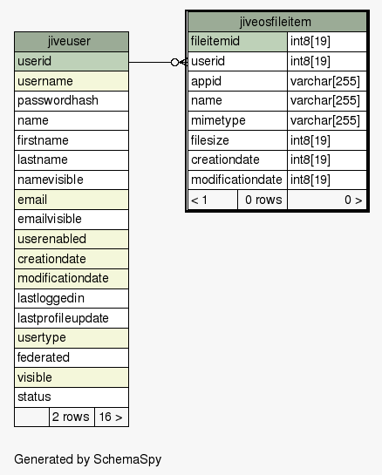The image size is (382, 475).
Task: Click the 'Generated by SchemaSpy' text
Action: (x=88, y=459)
